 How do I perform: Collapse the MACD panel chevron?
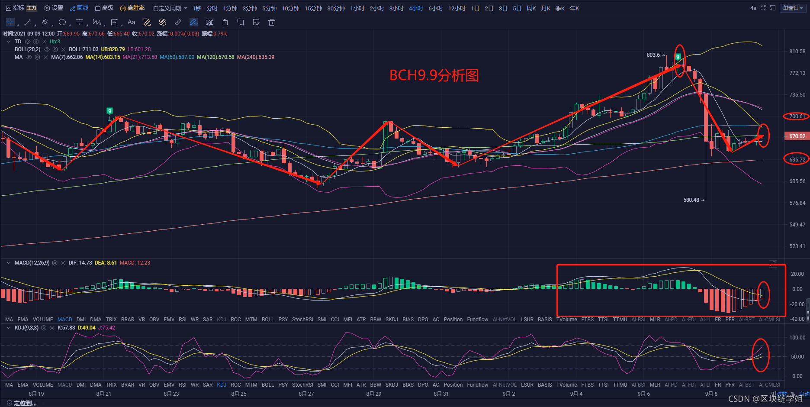pyautogui.click(x=9, y=263)
